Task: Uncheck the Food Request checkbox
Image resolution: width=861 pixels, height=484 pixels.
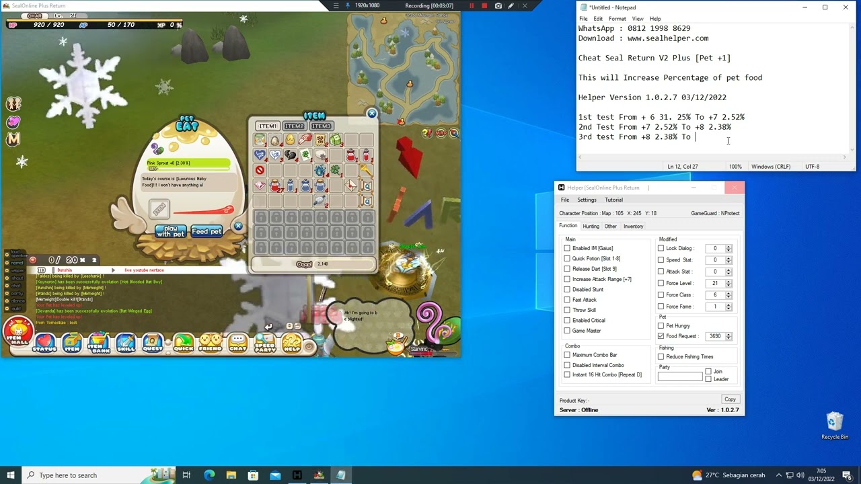Action: tap(661, 336)
